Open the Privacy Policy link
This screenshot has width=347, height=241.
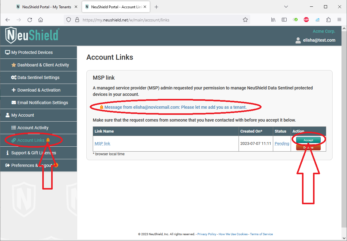[207, 234]
